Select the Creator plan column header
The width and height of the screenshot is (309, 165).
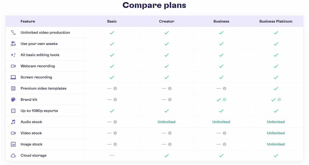click(167, 21)
